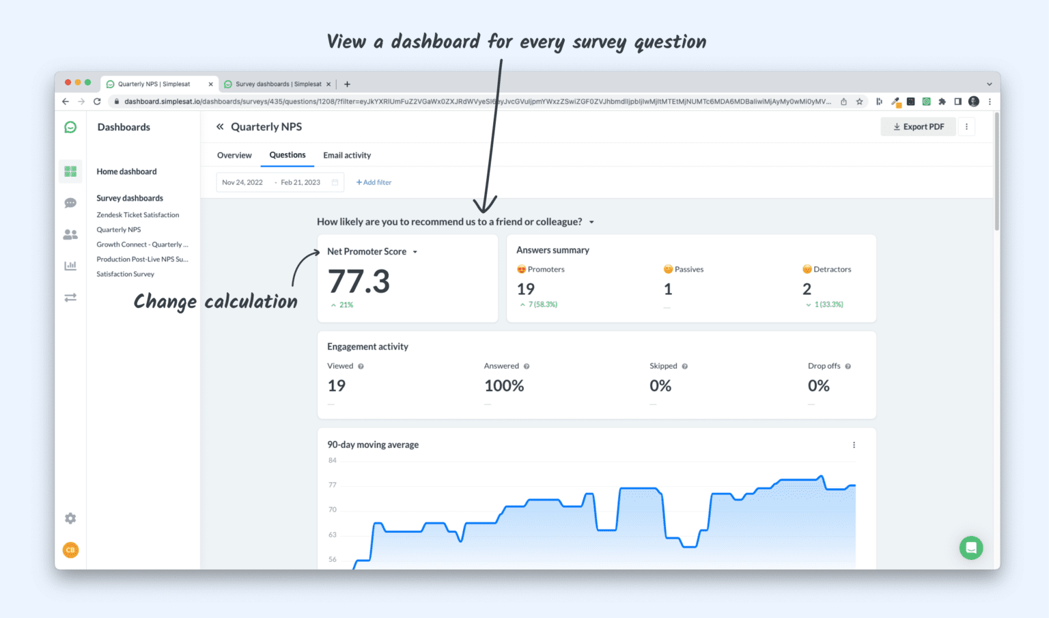The image size is (1049, 618).
Task: Click the analytics chart icon in sidebar
Action: 70,265
